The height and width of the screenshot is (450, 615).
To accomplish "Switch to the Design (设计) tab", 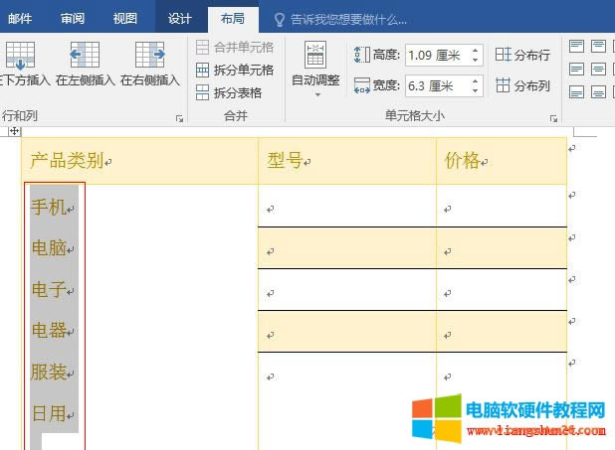I will 180,18.
